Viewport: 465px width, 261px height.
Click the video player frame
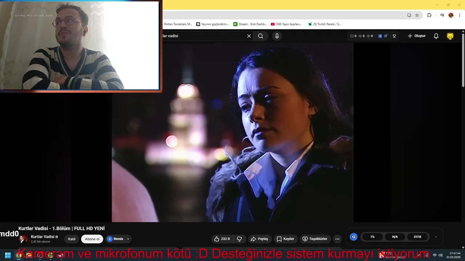coord(232,132)
